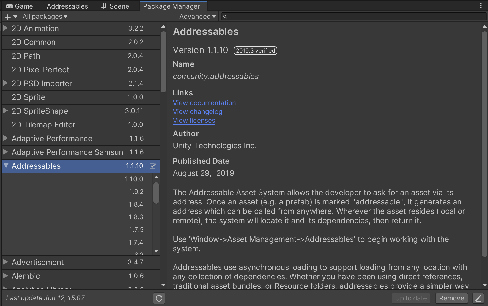Click the Last update timestamp text
488x306 pixels.
click(45, 298)
